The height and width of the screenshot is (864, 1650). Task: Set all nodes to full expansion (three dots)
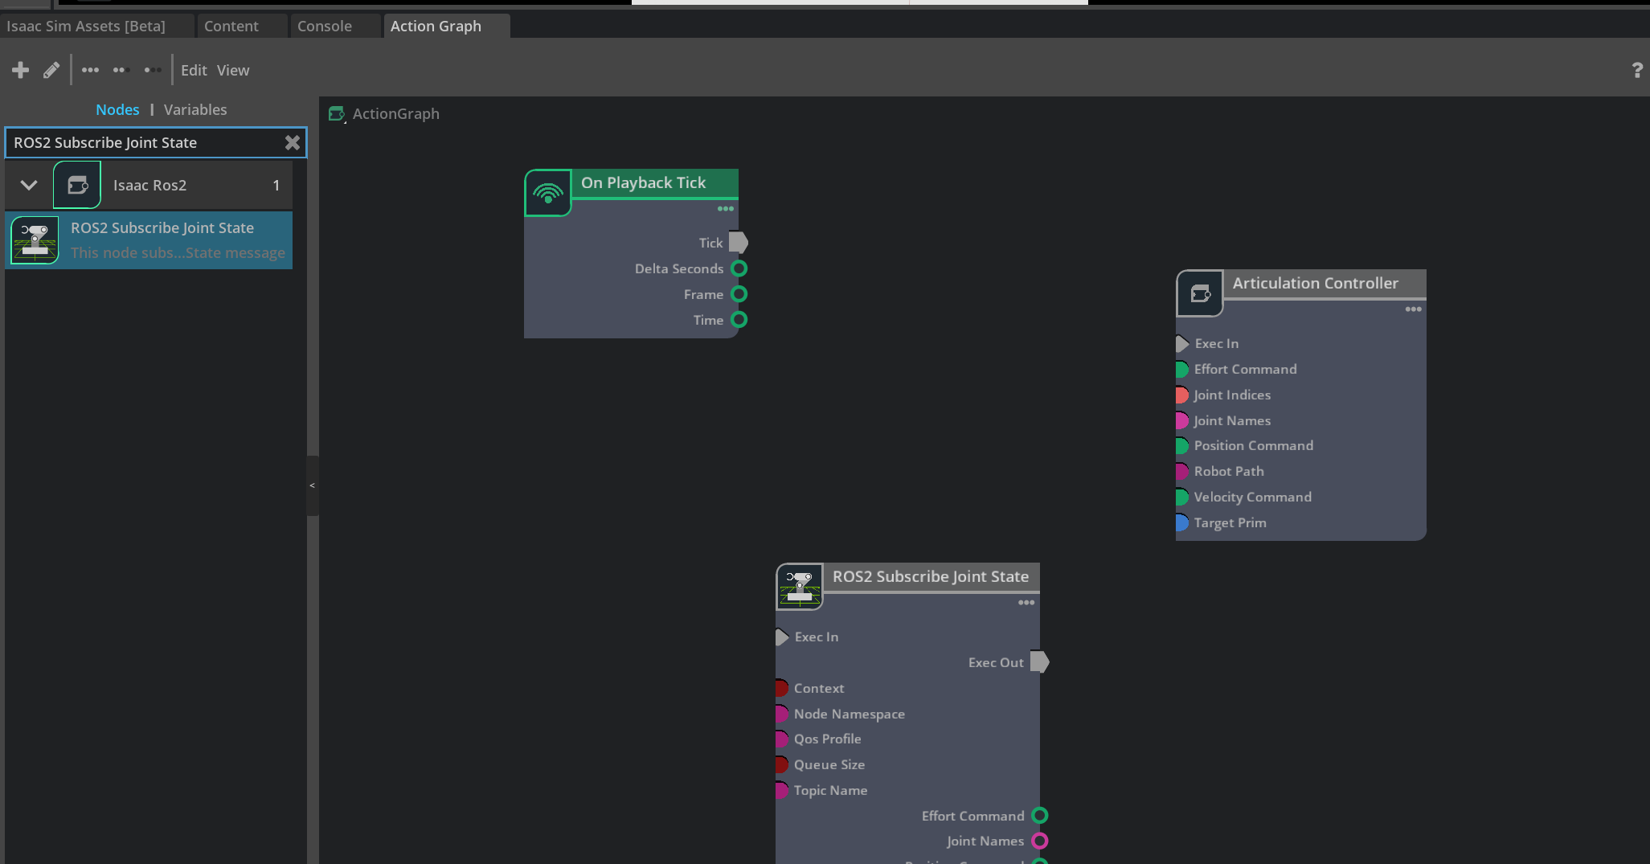pyautogui.click(x=90, y=70)
